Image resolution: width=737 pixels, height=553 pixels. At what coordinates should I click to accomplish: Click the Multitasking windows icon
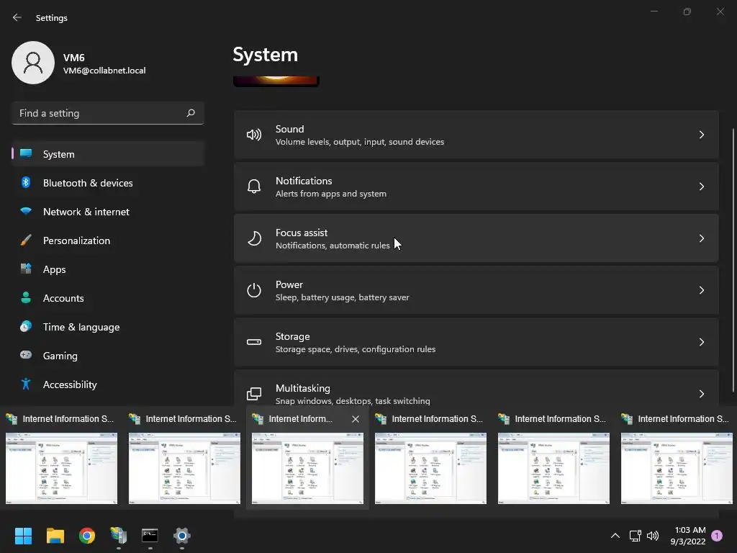pyautogui.click(x=254, y=394)
